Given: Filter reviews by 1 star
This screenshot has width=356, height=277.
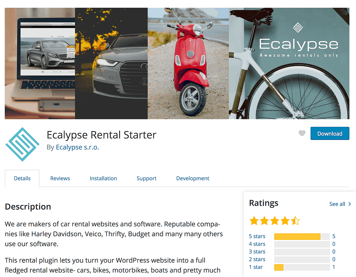Looking at the screenshot, I should click(256, 267).
